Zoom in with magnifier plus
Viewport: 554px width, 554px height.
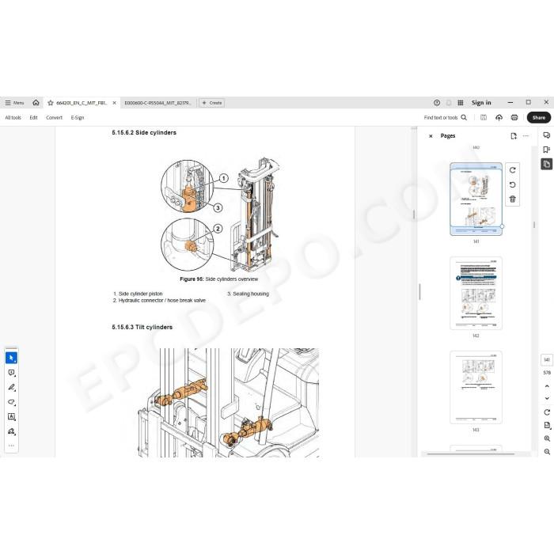point(547,438)
